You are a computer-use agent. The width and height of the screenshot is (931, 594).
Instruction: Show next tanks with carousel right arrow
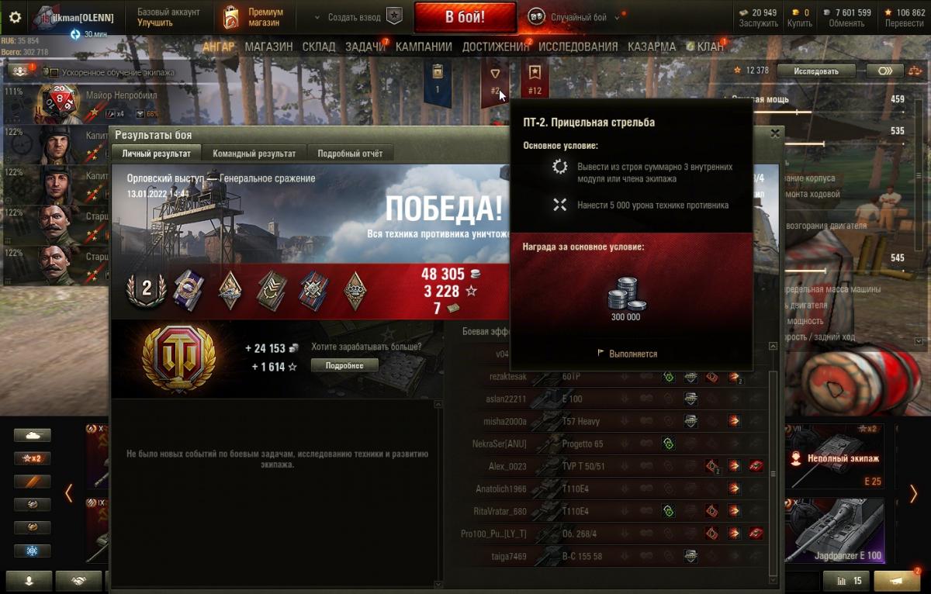[913, 493]
